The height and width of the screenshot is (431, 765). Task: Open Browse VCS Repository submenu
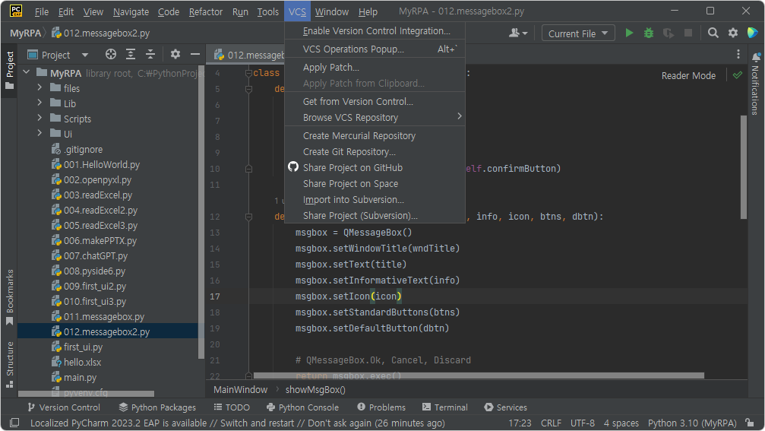(375, 117)
